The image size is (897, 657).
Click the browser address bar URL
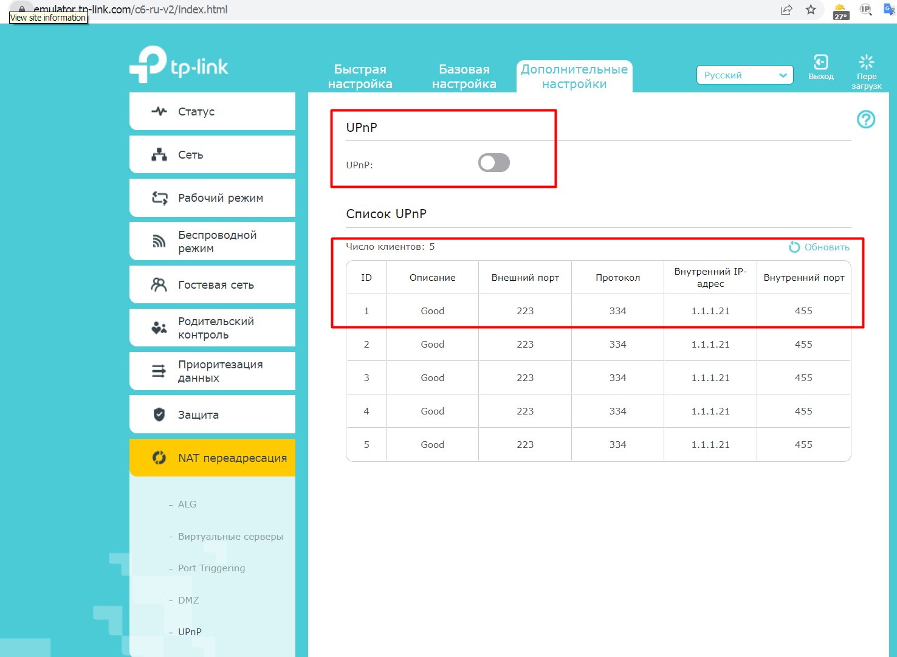click(x=131, y=10)
